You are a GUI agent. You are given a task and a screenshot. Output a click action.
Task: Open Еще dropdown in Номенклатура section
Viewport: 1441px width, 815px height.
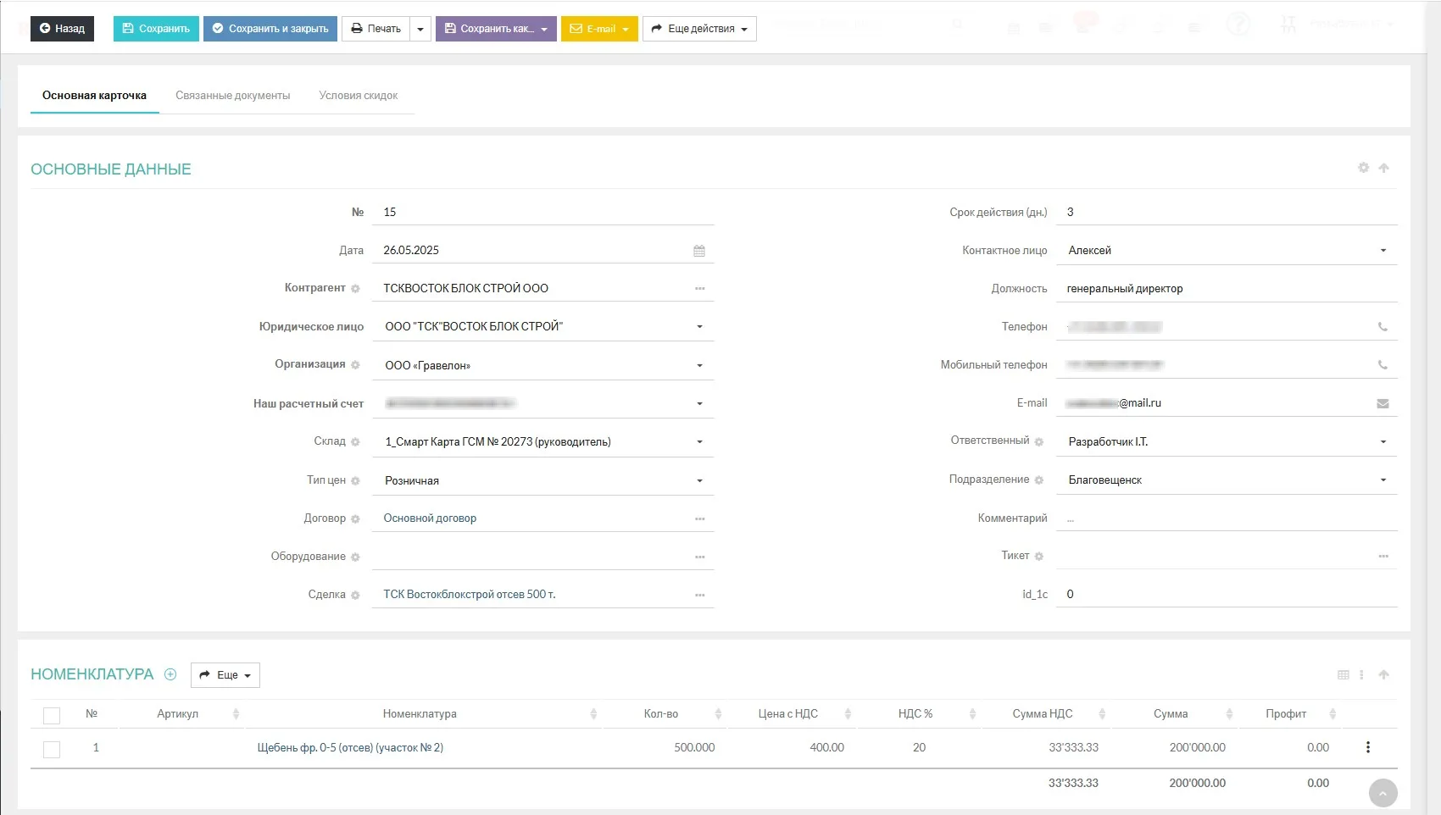[x=225, y=675]
